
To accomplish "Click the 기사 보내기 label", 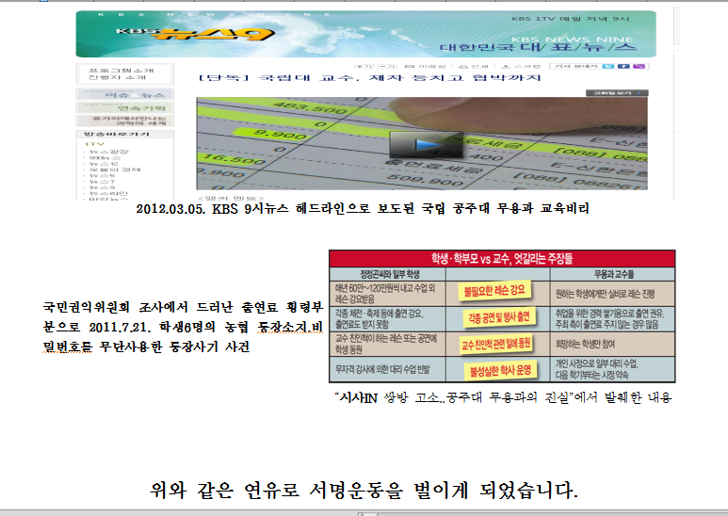I will point(575,66).
